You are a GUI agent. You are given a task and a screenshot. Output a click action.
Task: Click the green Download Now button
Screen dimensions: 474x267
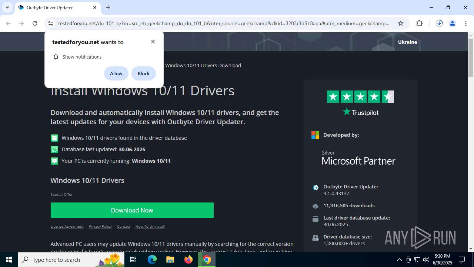(132, 210)
